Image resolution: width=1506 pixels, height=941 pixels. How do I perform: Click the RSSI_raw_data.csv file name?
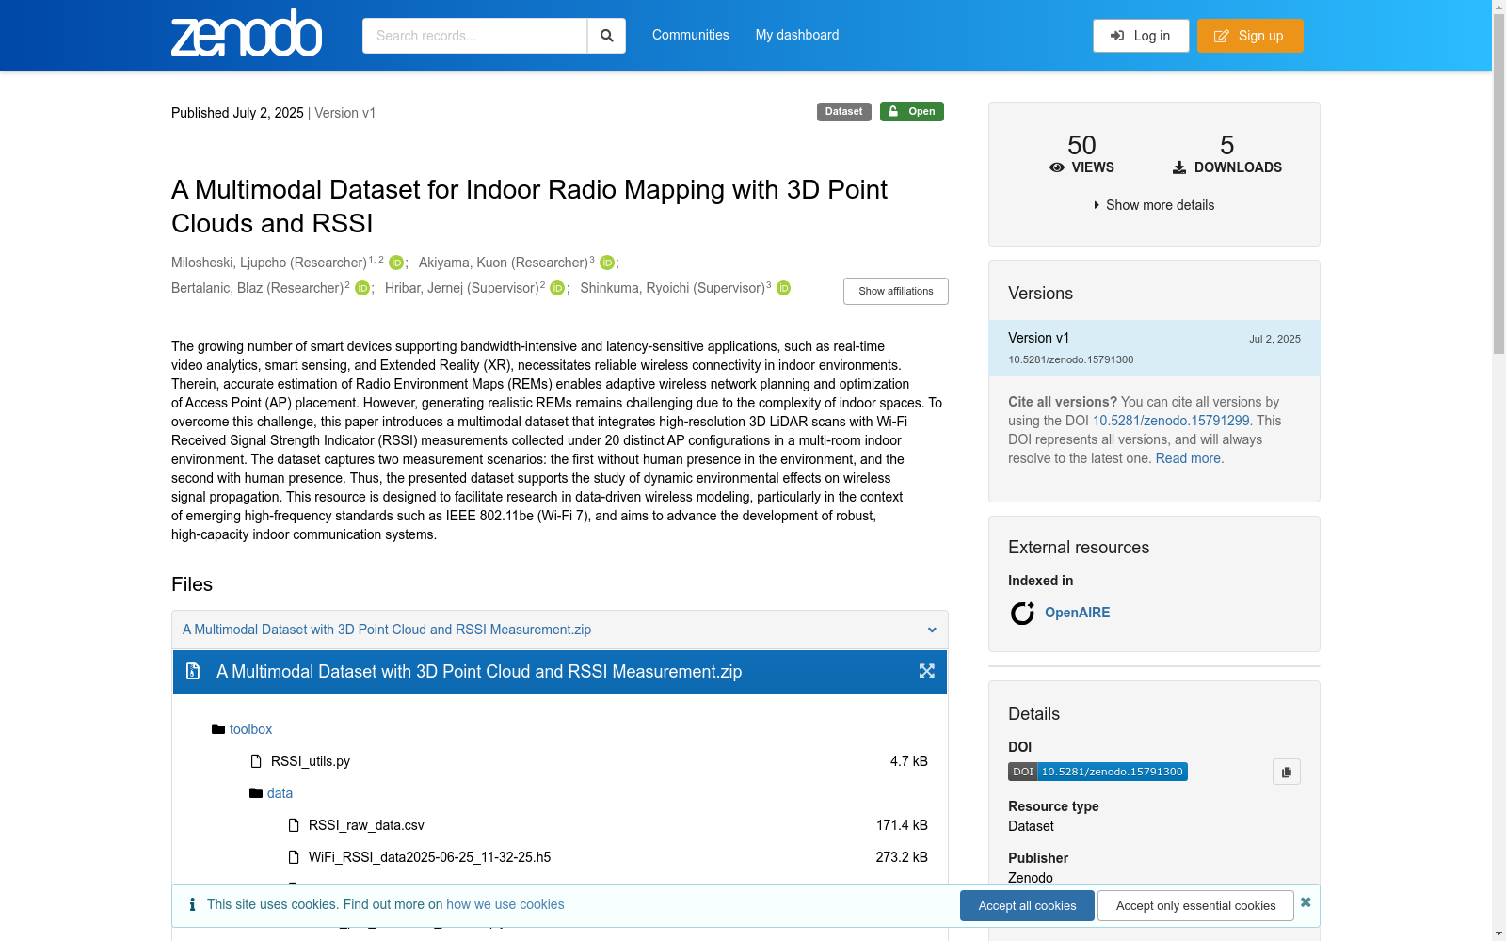pos(366,825)
